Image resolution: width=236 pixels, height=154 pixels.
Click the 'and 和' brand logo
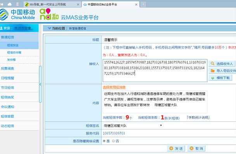coord(49,14)
